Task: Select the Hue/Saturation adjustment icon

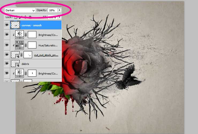Action: point(20,45)
